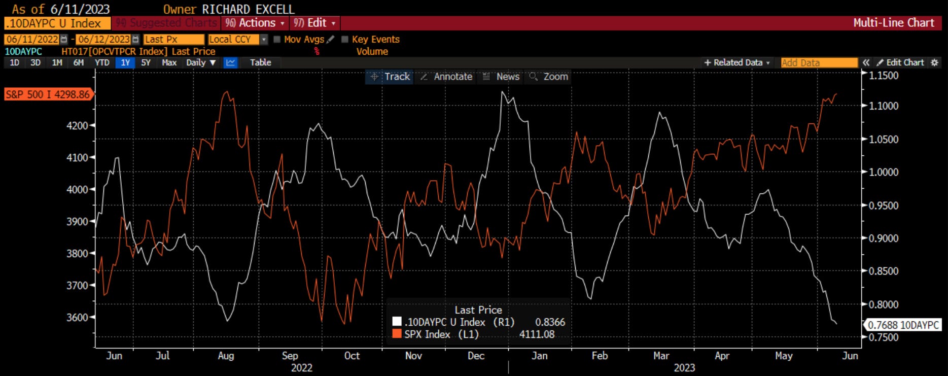This screenshot has width=948, height=376.
Task: Click the Feb month axis label
Action: click(x=600, y=356)
